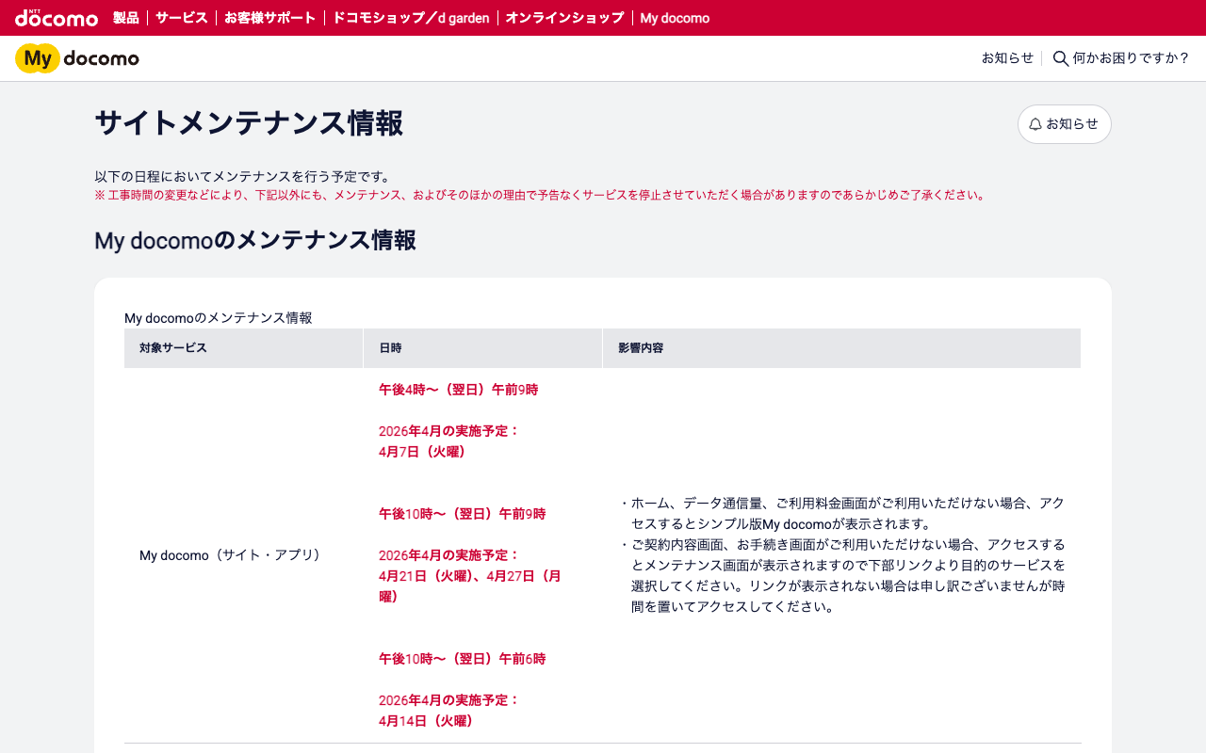This screenshot has width=1206, height=753.
Task: Click the 4月14日（火曜） date
Action: point(426,721)
